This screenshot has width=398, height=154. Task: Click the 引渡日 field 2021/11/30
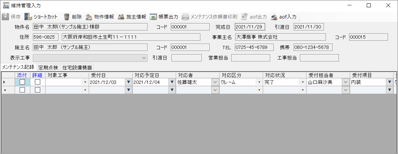coord(309,27)
